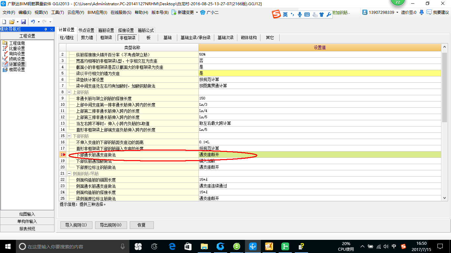Open 比重设置 in the navigation list
The width and height of the screenshot is (451, 253).
(14, 48)
